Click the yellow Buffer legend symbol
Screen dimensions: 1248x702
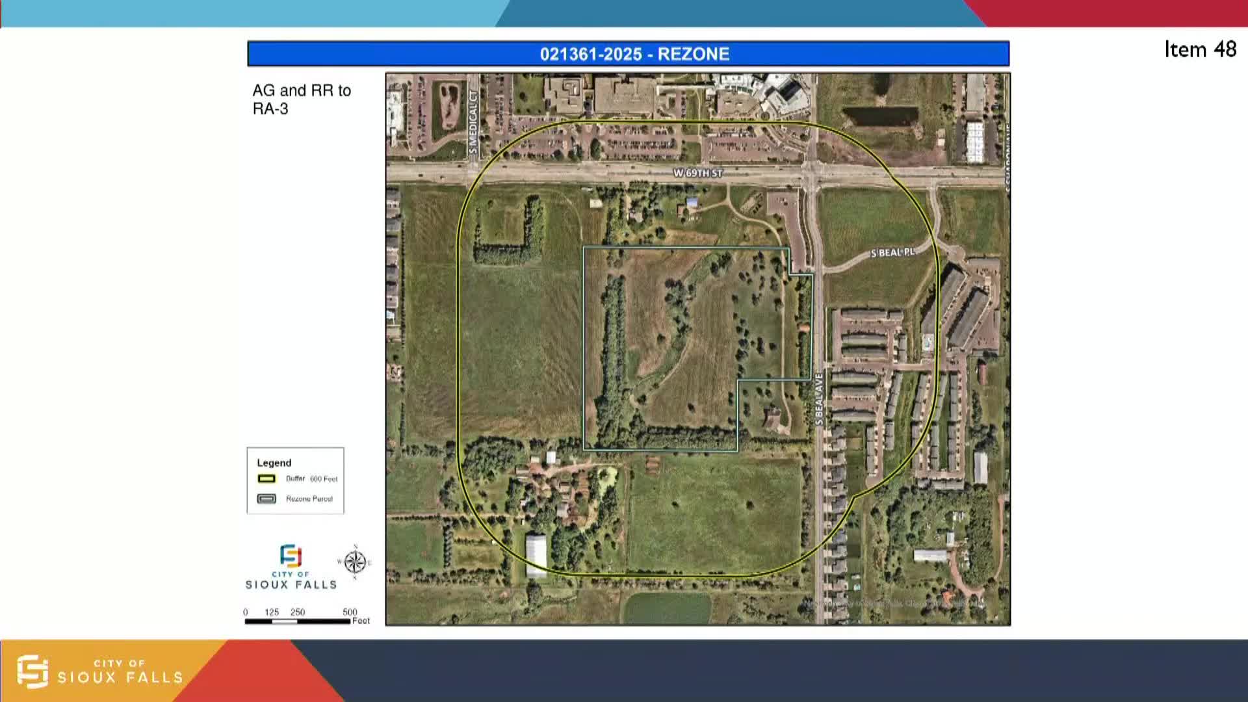(x=266, y=479)
